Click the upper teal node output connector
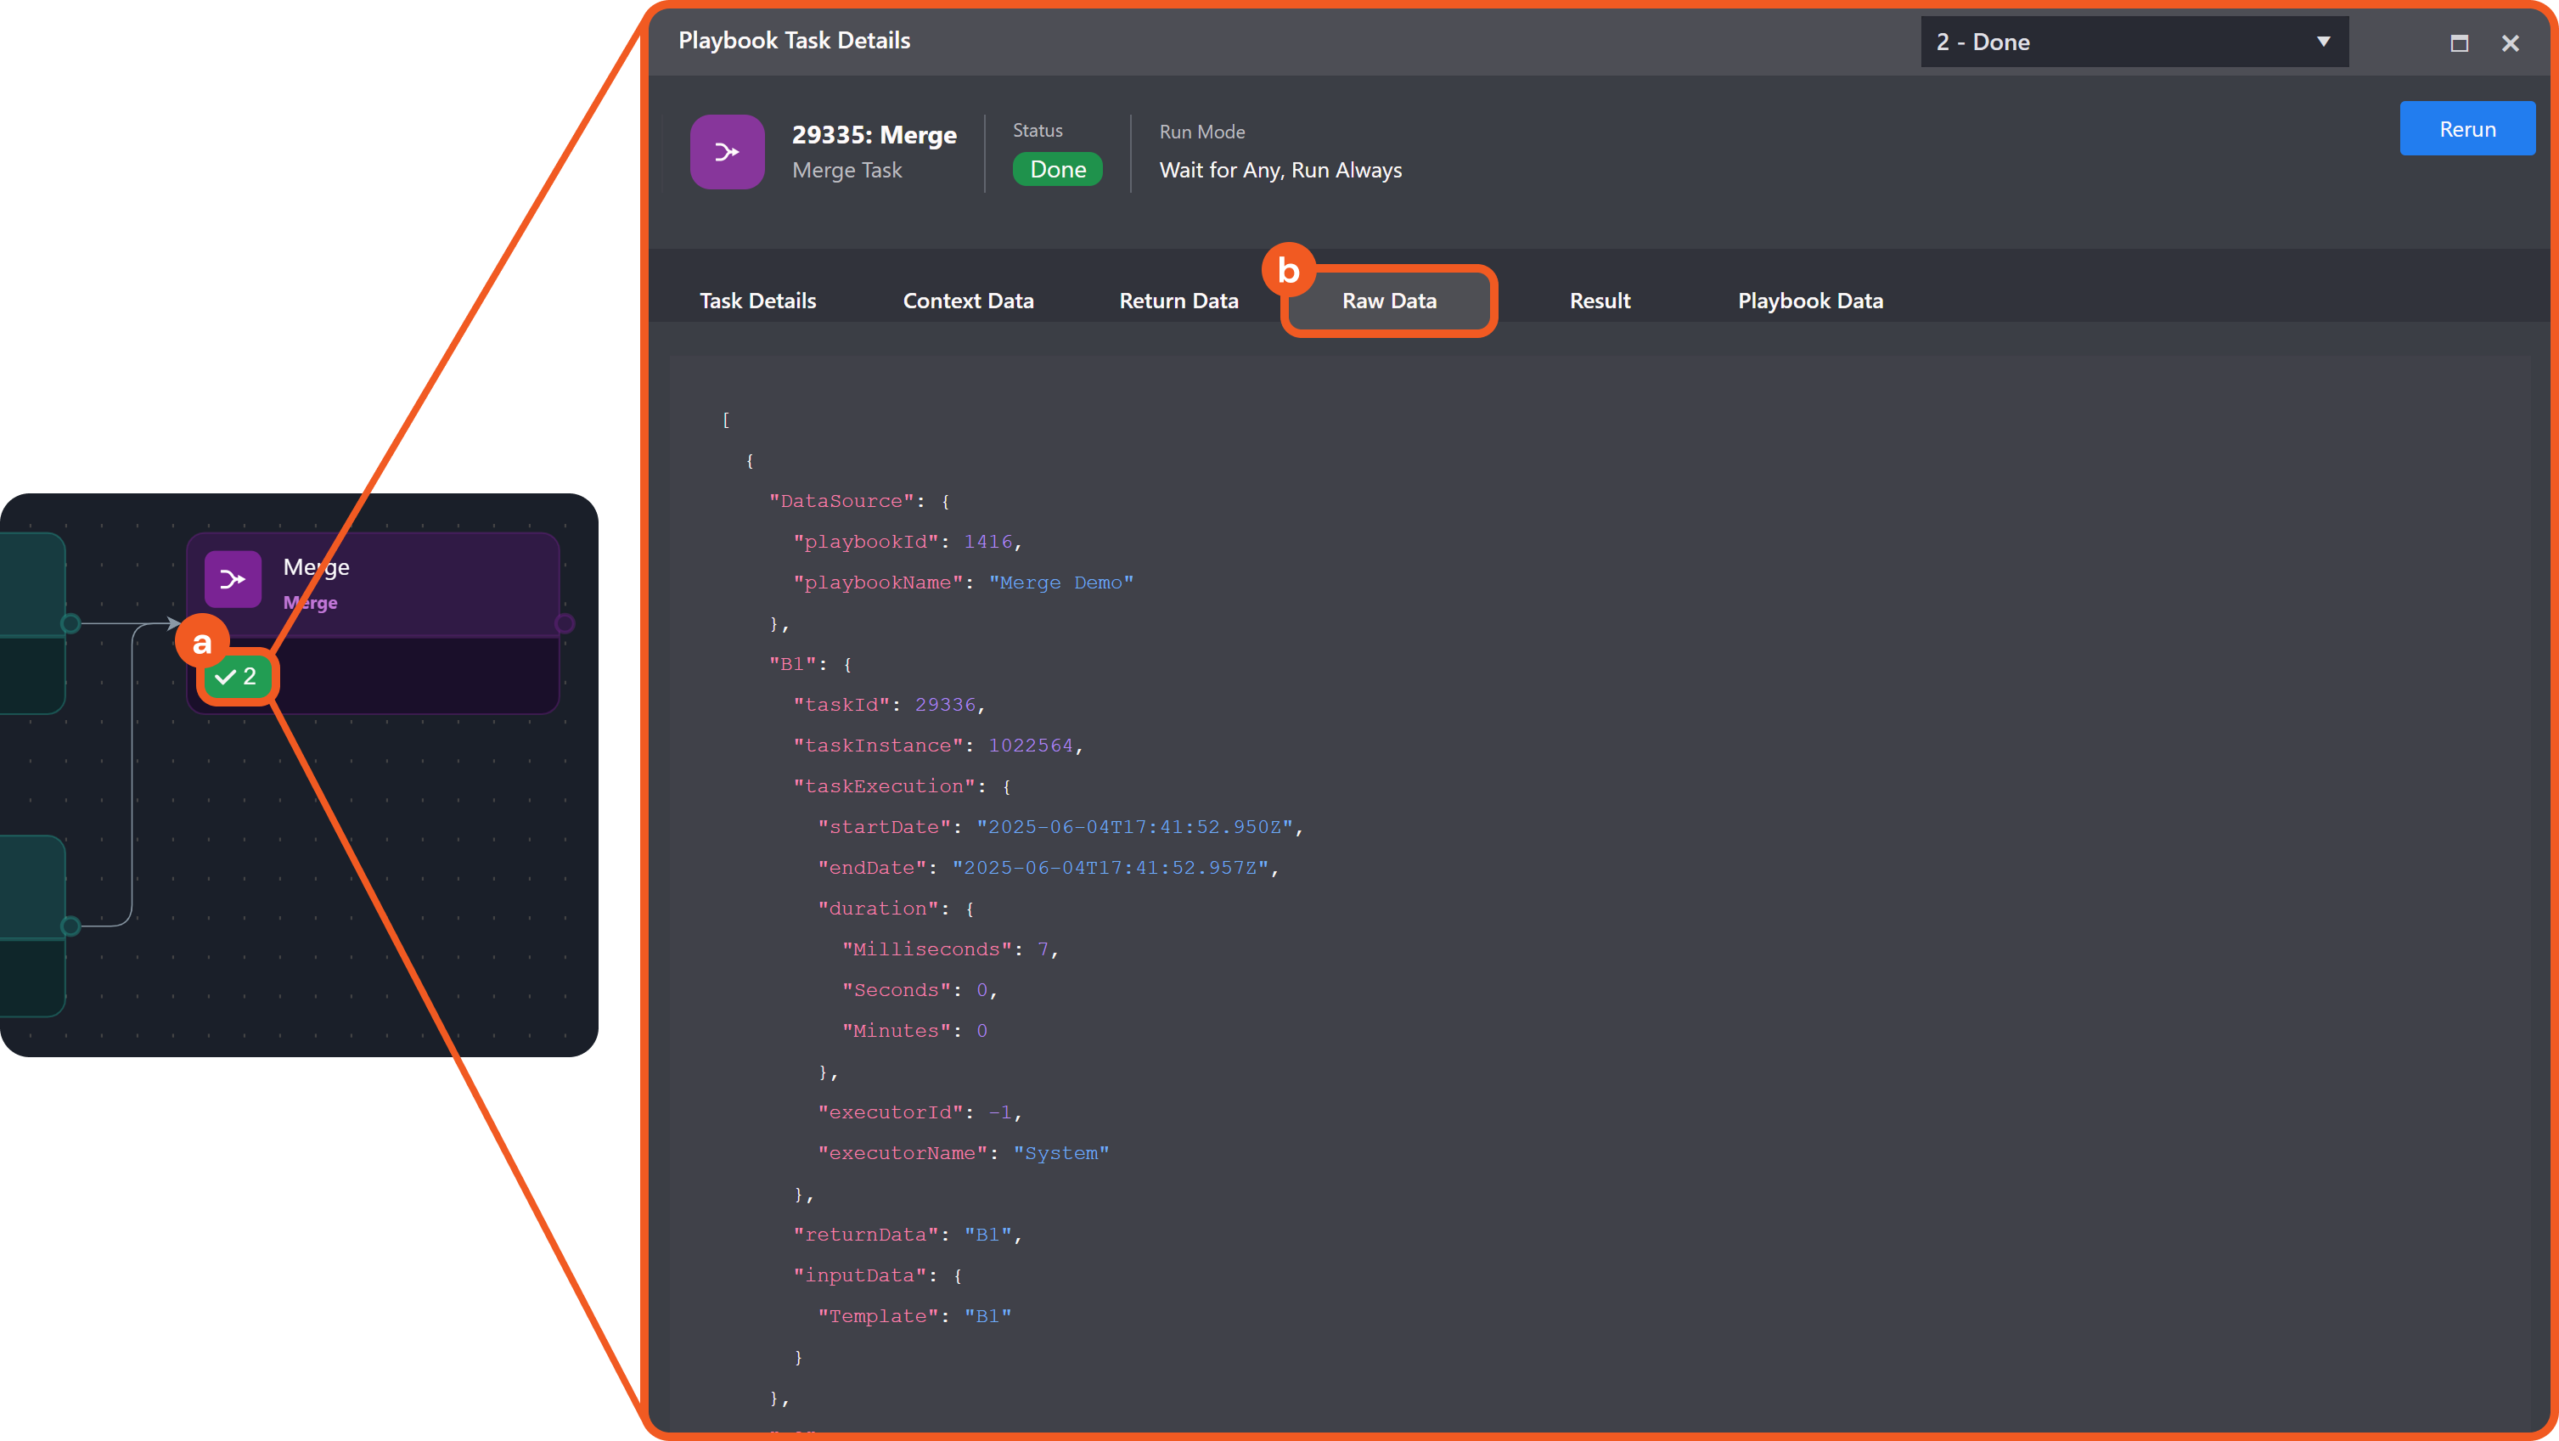Screen dimensions: 2559x1441 click(x=70, y=623)
